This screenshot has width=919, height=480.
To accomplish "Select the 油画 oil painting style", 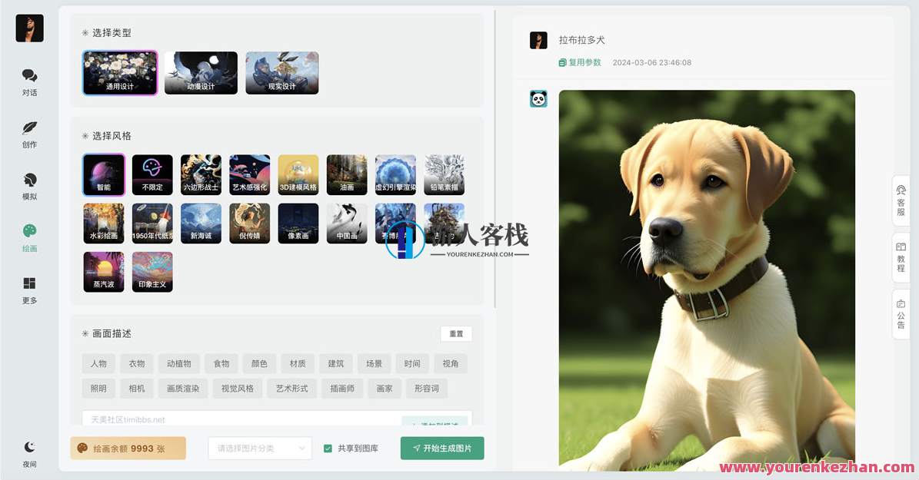I will pos(346,174).
